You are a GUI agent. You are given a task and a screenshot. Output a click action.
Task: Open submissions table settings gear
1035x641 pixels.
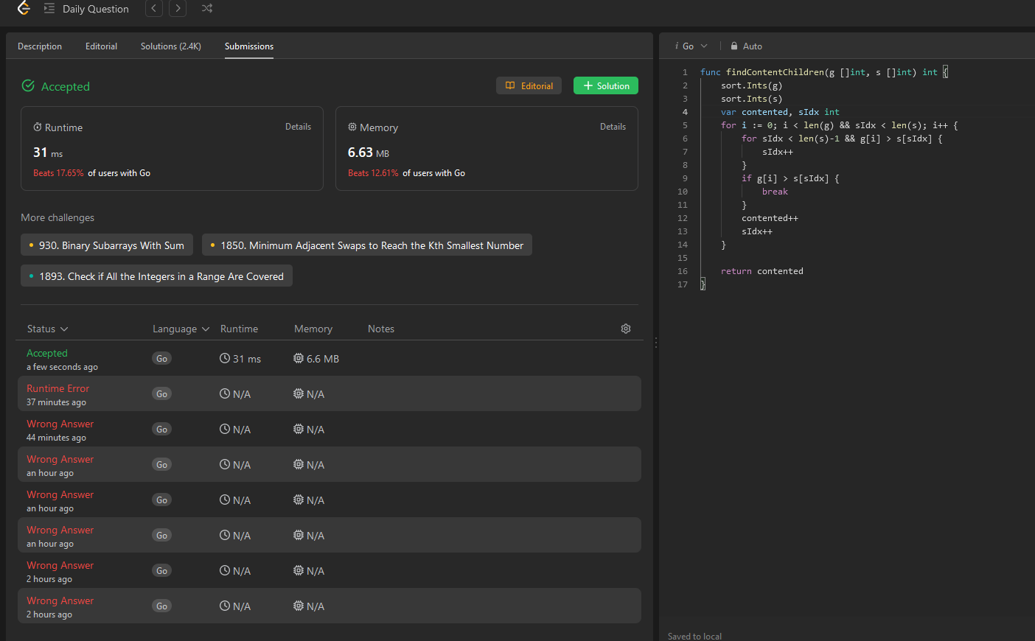626,329
